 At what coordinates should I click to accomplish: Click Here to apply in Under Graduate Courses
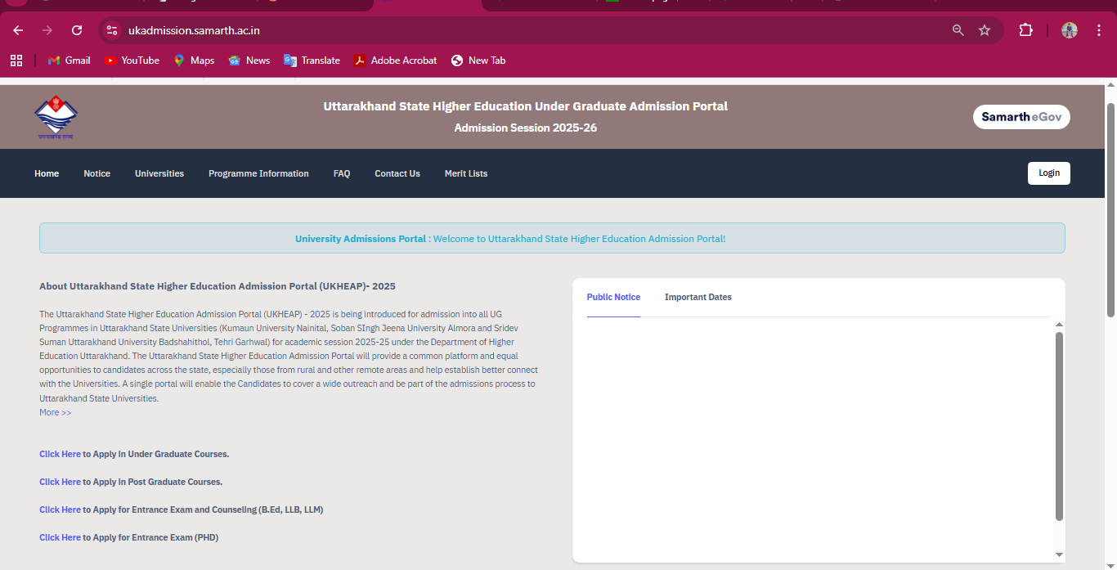pyautogui.click(x=60, y=454)
